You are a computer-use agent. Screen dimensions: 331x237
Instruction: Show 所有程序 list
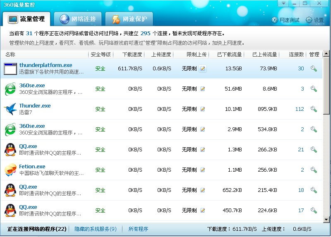[138, 229]
